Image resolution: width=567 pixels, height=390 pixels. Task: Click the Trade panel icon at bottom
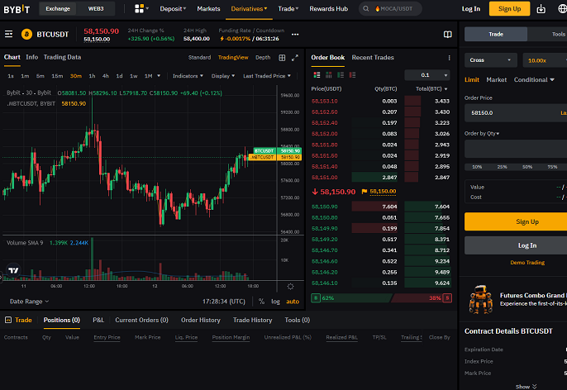point(8,320)
